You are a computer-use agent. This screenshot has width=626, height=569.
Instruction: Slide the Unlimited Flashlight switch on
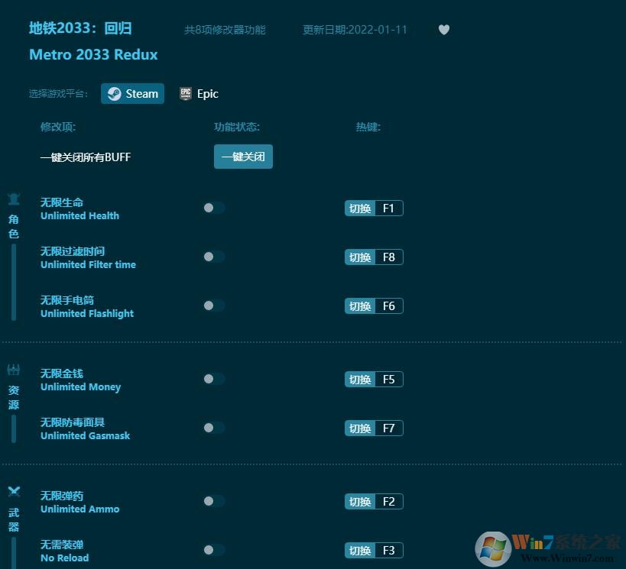pos(213,306)
